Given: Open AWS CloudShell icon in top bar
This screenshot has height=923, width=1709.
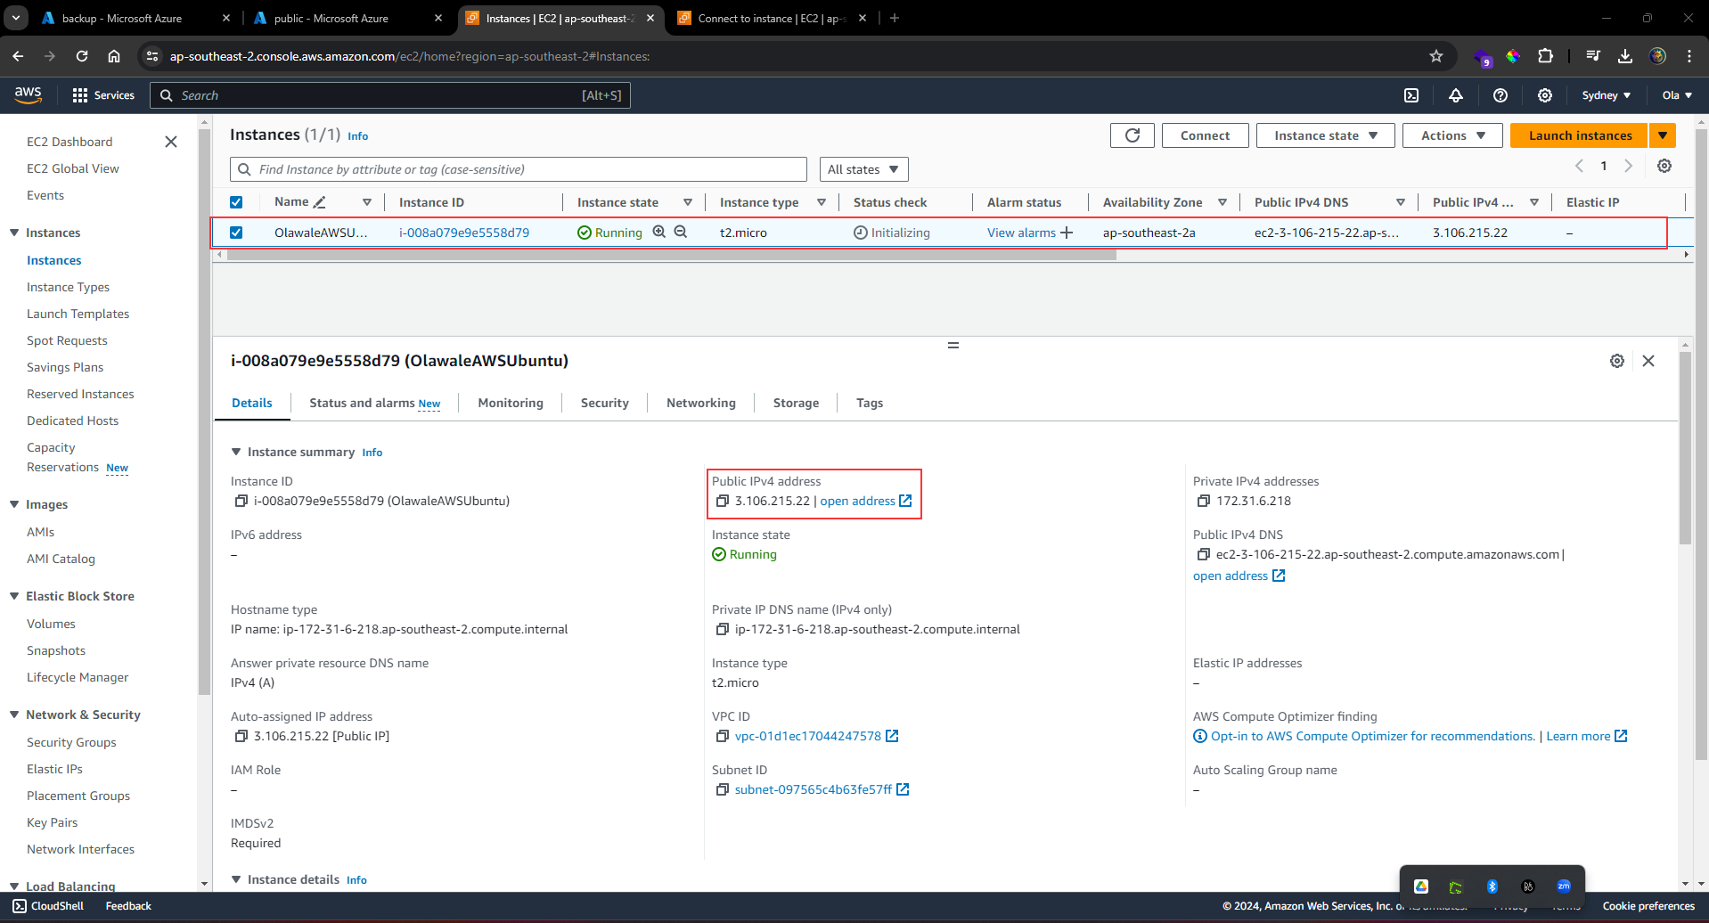Looking at the screenshot, I should 1411,95.
